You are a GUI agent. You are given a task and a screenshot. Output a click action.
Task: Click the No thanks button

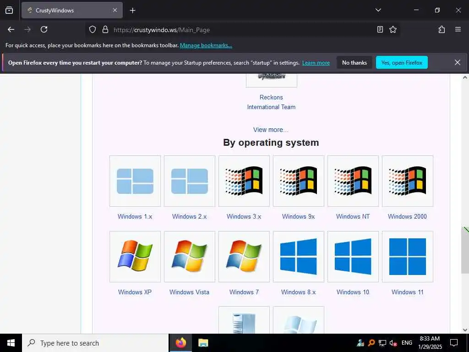click(354, 62)
